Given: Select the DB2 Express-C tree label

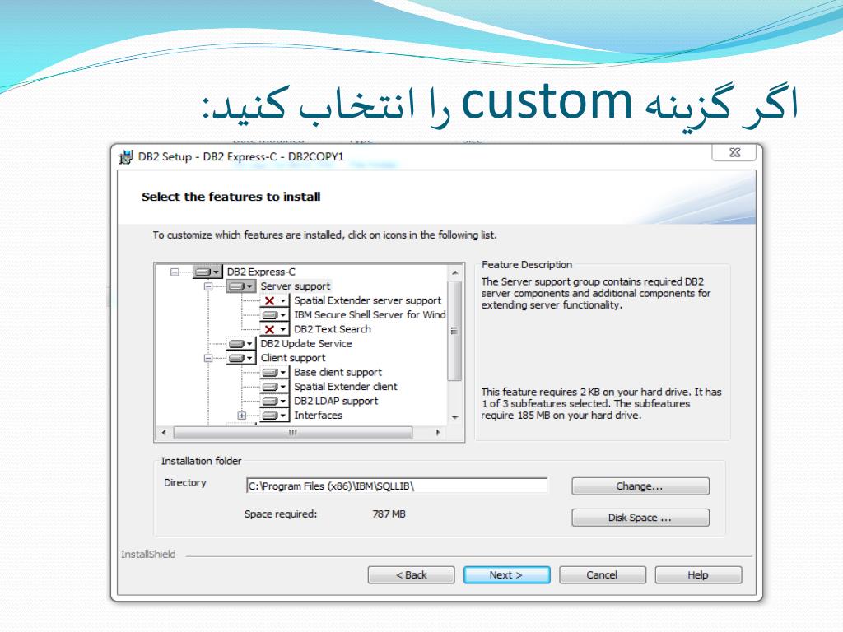Looking at the screenshot, I should (261, 272).
